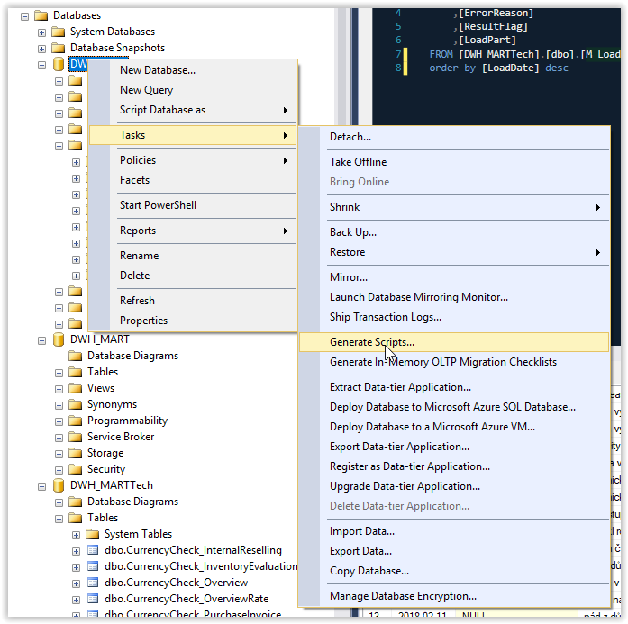Open the Shrink submenu
628x624 pixels.
(x=454, y=207)
